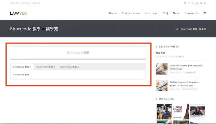The height and width of the screenshot is (124, 216).
Task: Open the Twitter social link
Action: pos(185,3)
